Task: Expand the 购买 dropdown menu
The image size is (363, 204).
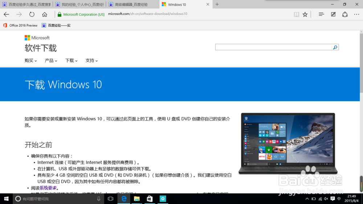Action: pos(30,61)
